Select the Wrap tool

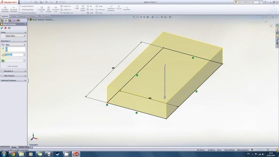point(99,6)
